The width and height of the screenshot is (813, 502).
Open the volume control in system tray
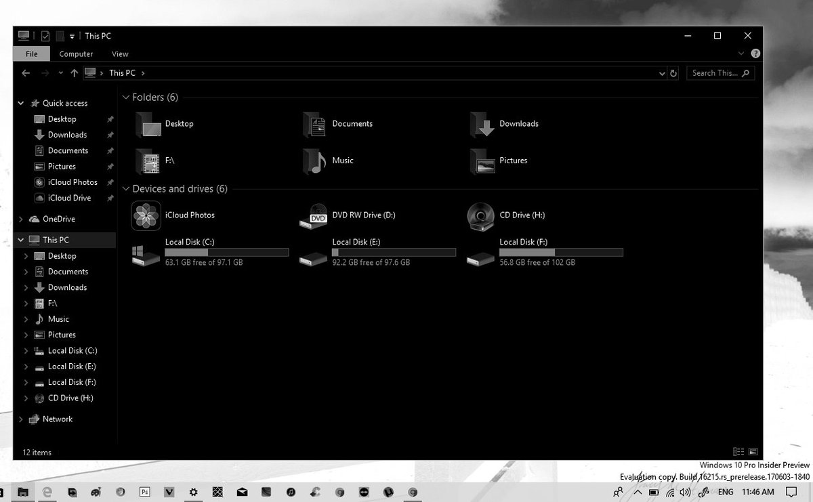coord(686,493)
